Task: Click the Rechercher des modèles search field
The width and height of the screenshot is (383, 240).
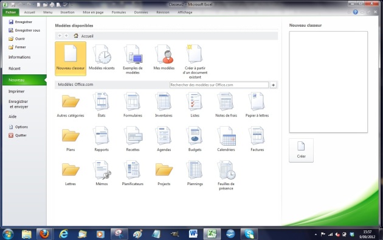Action: pyautogui.click(x=219, y=85)
